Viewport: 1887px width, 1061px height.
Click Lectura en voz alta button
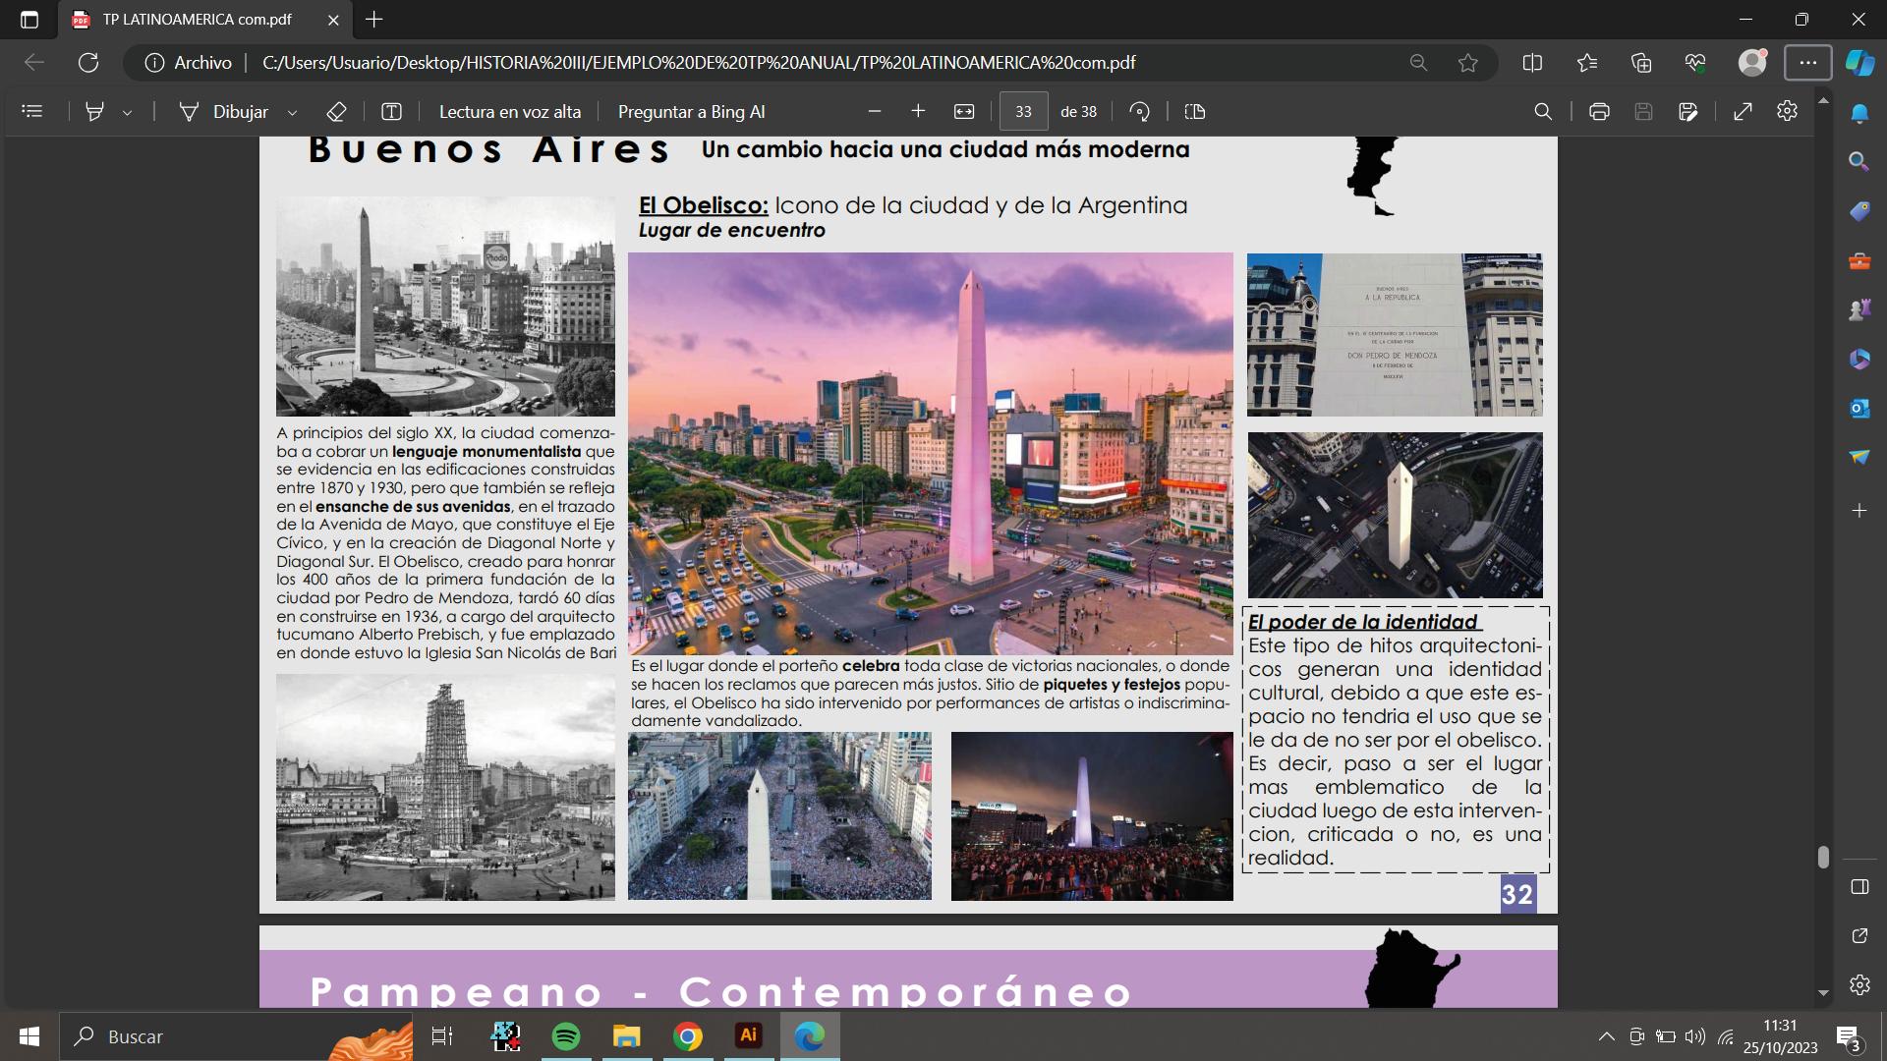tap(509, 112)
